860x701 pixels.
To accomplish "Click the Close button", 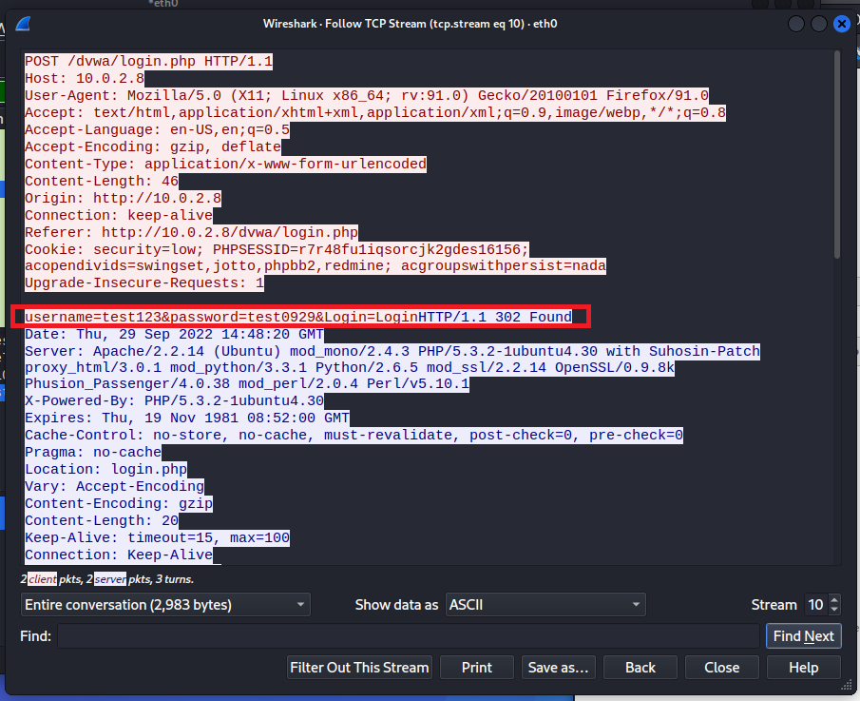I will 722,668.
